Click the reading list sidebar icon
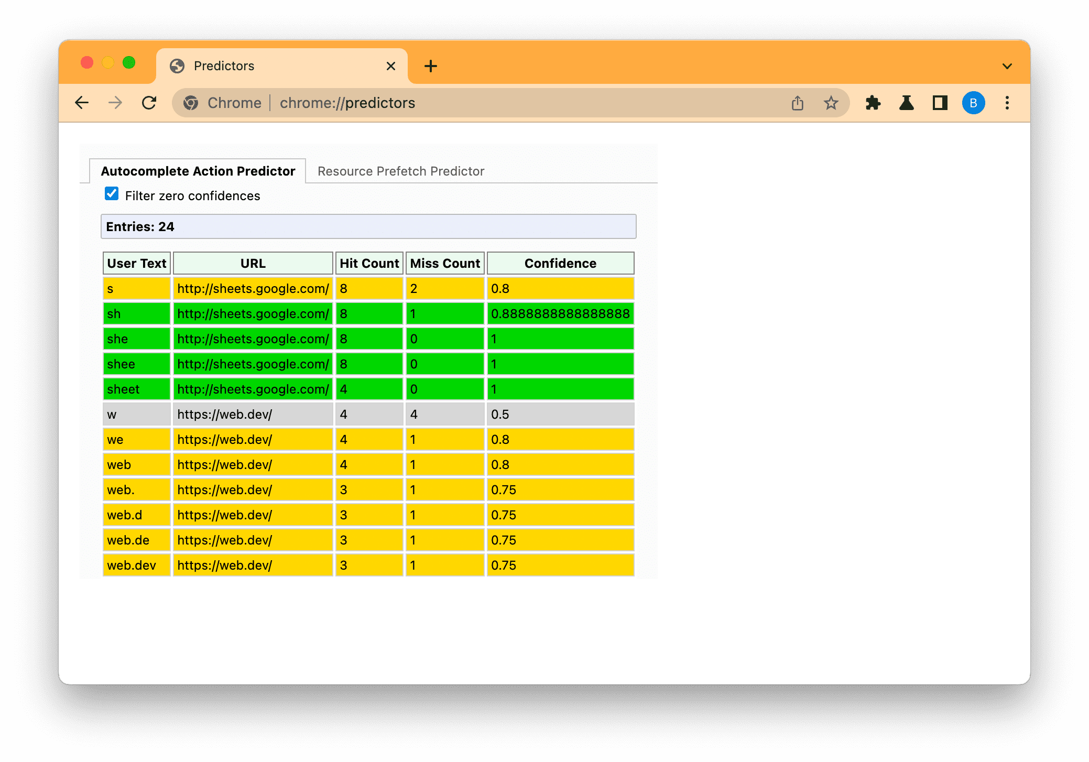This screenshot has height=762, width=1089. pos(939,103)
